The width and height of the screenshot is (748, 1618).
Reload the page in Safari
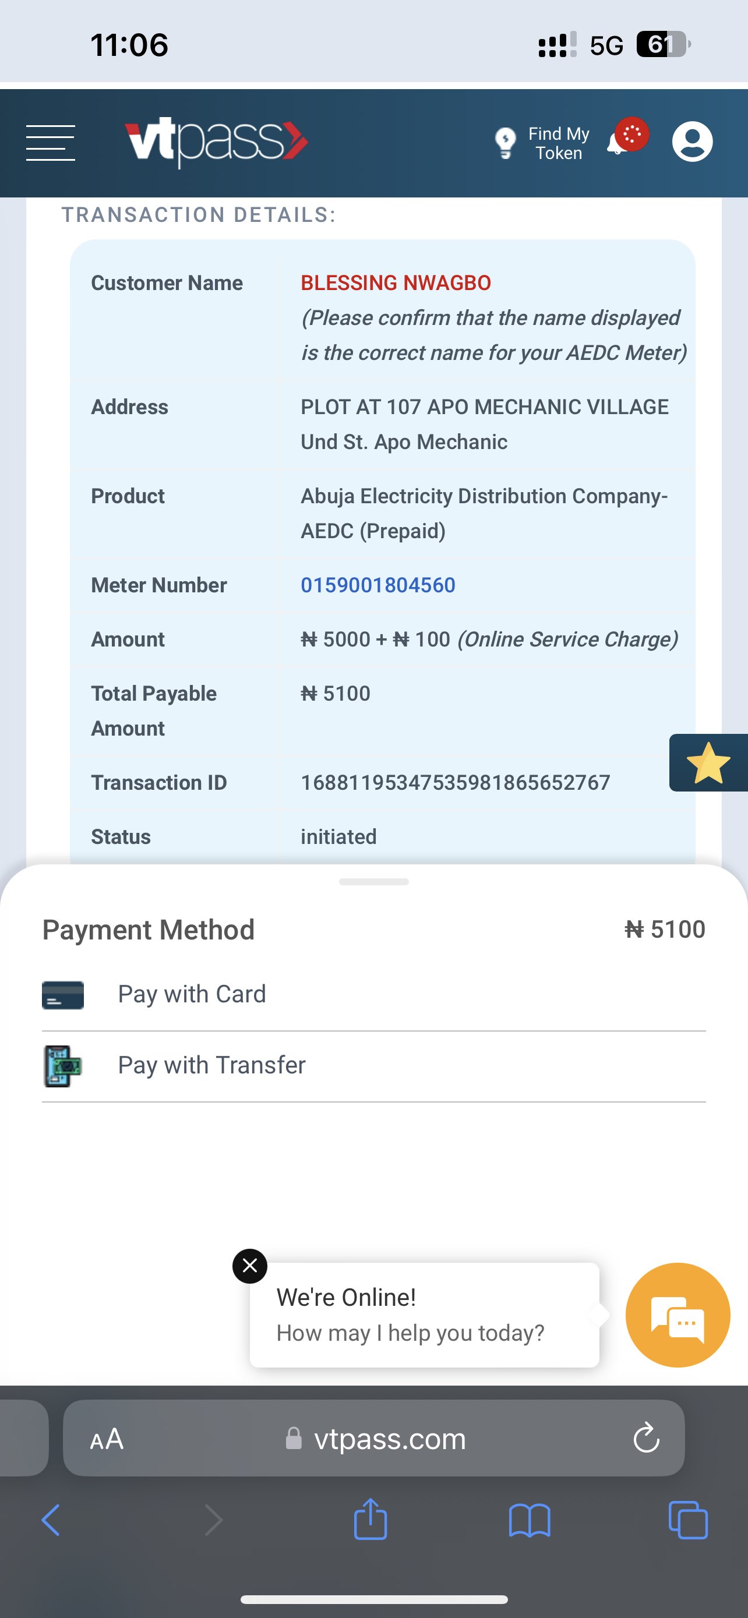click(645, 1439)
